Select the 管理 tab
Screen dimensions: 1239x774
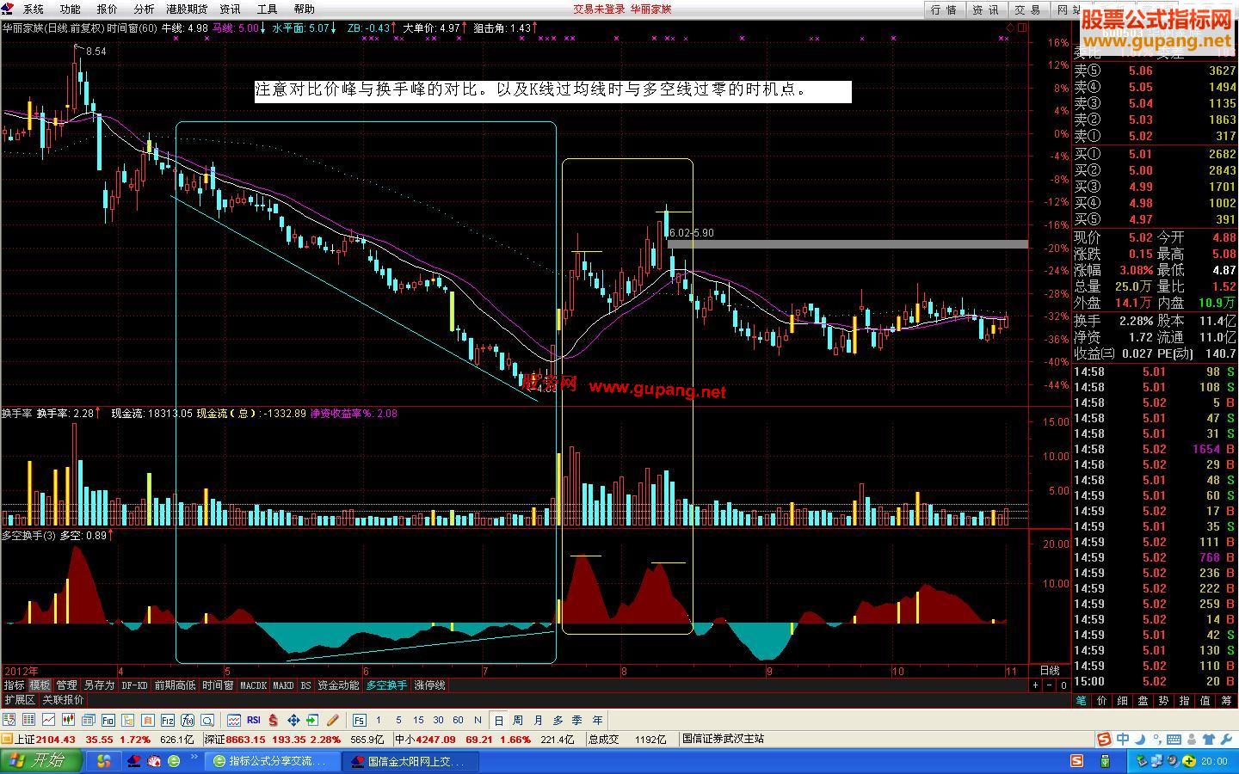click(x=66, y=685)
